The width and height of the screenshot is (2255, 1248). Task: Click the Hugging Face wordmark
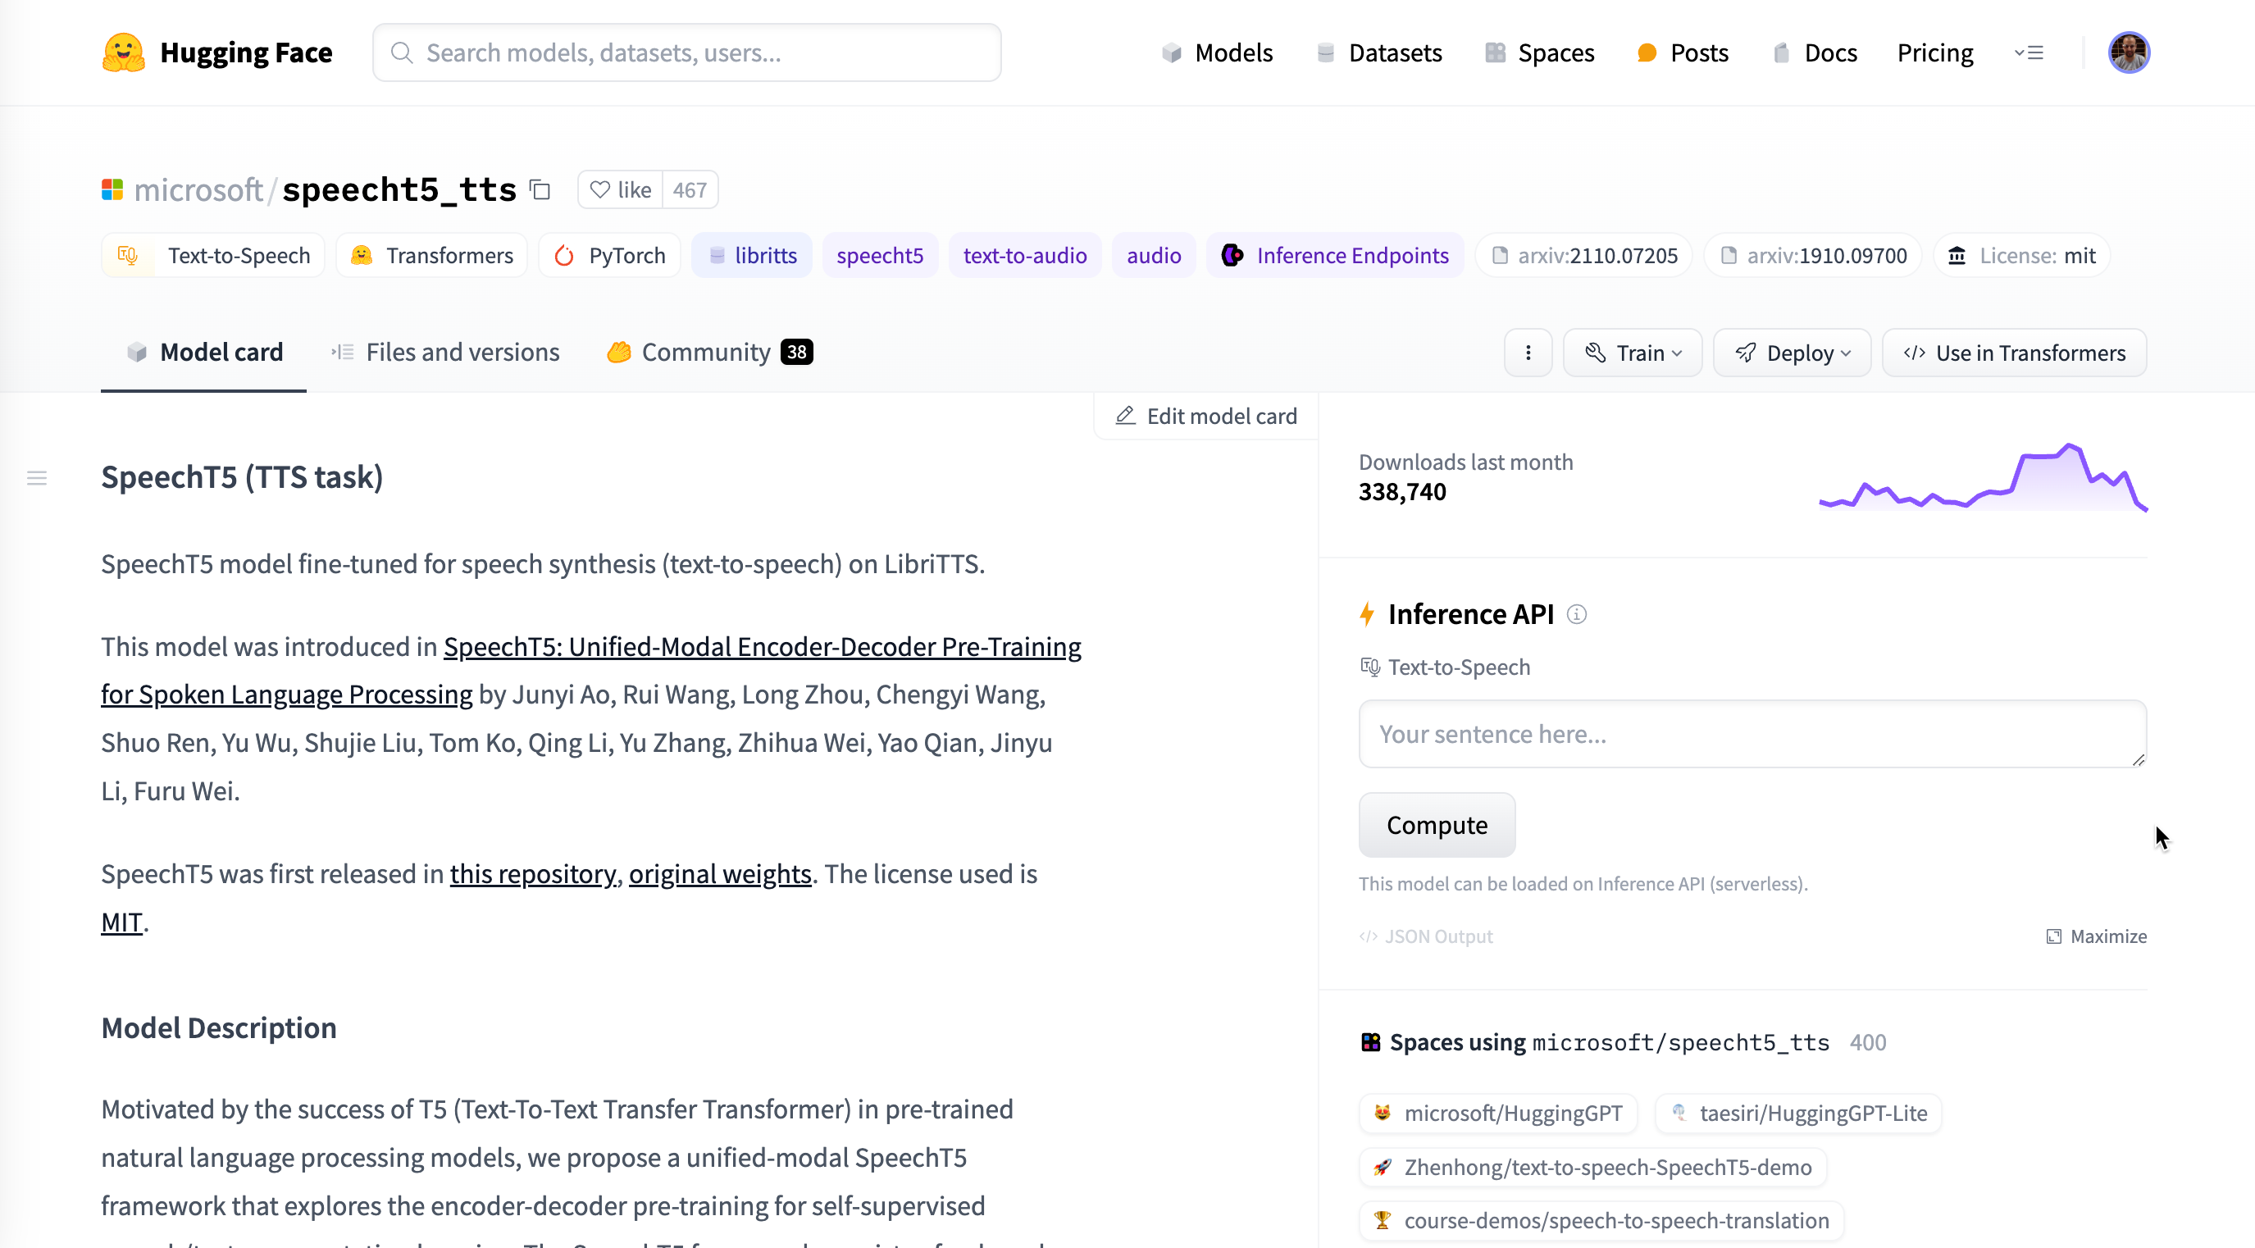tap(246, 52)
